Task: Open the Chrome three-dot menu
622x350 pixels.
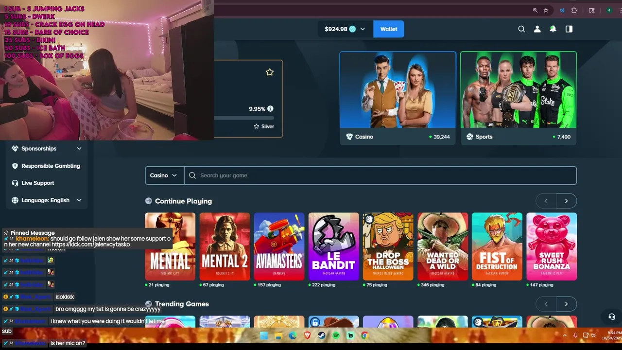Action: [620, 10]
